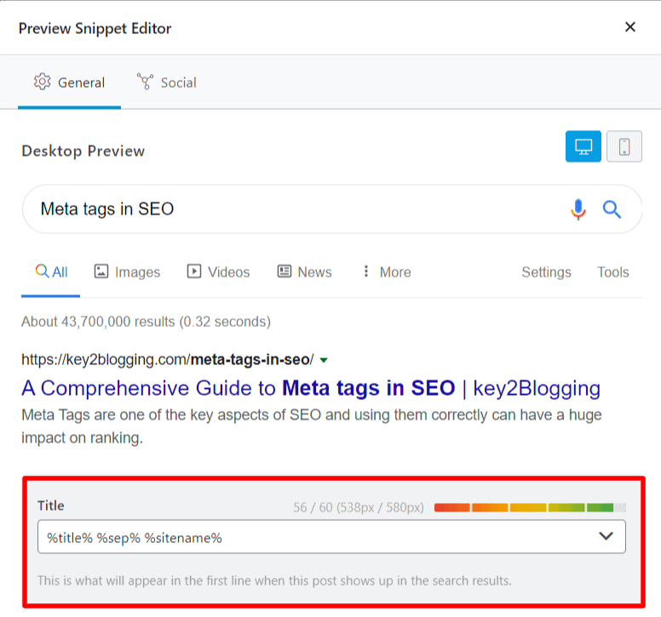Click the meta description snippet text
The width and height of the screenshot is (661, 617).
coord(312,426)
